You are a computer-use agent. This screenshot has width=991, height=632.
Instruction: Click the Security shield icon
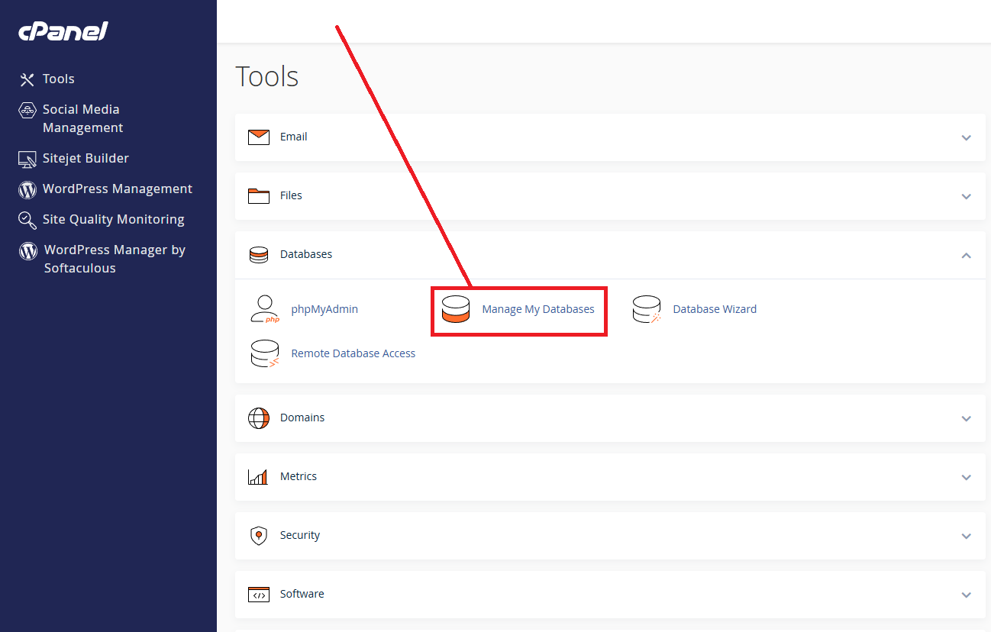[259, 536]
